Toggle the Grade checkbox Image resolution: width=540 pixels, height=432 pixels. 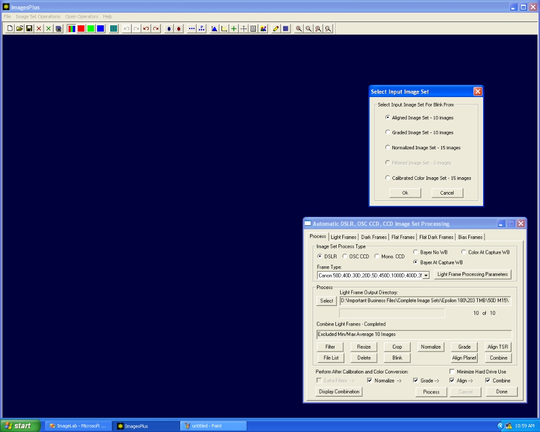click(416, 380)
